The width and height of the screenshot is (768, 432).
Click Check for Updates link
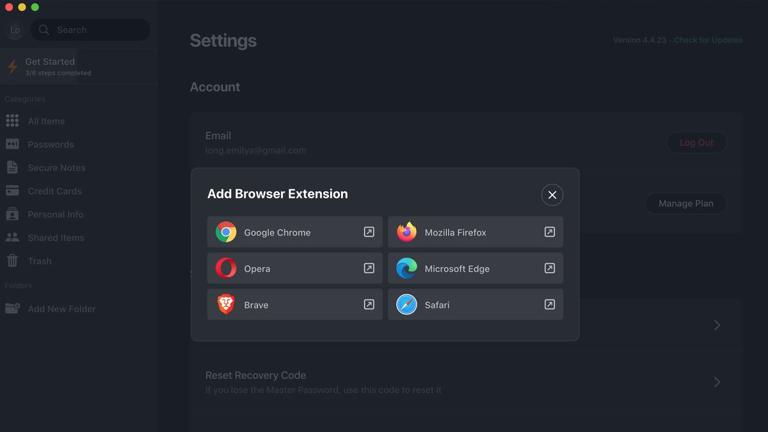(x=708, y=40)
